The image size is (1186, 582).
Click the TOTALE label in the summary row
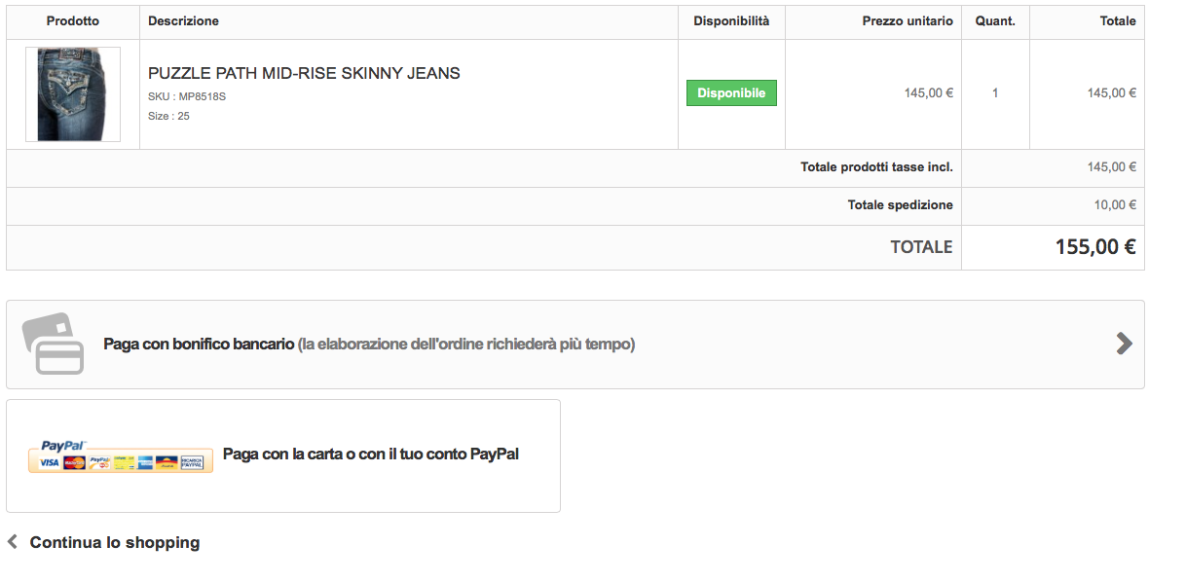921,247
